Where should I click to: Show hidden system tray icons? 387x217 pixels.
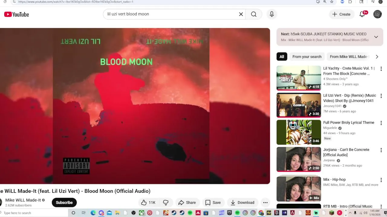pos(350,213)
